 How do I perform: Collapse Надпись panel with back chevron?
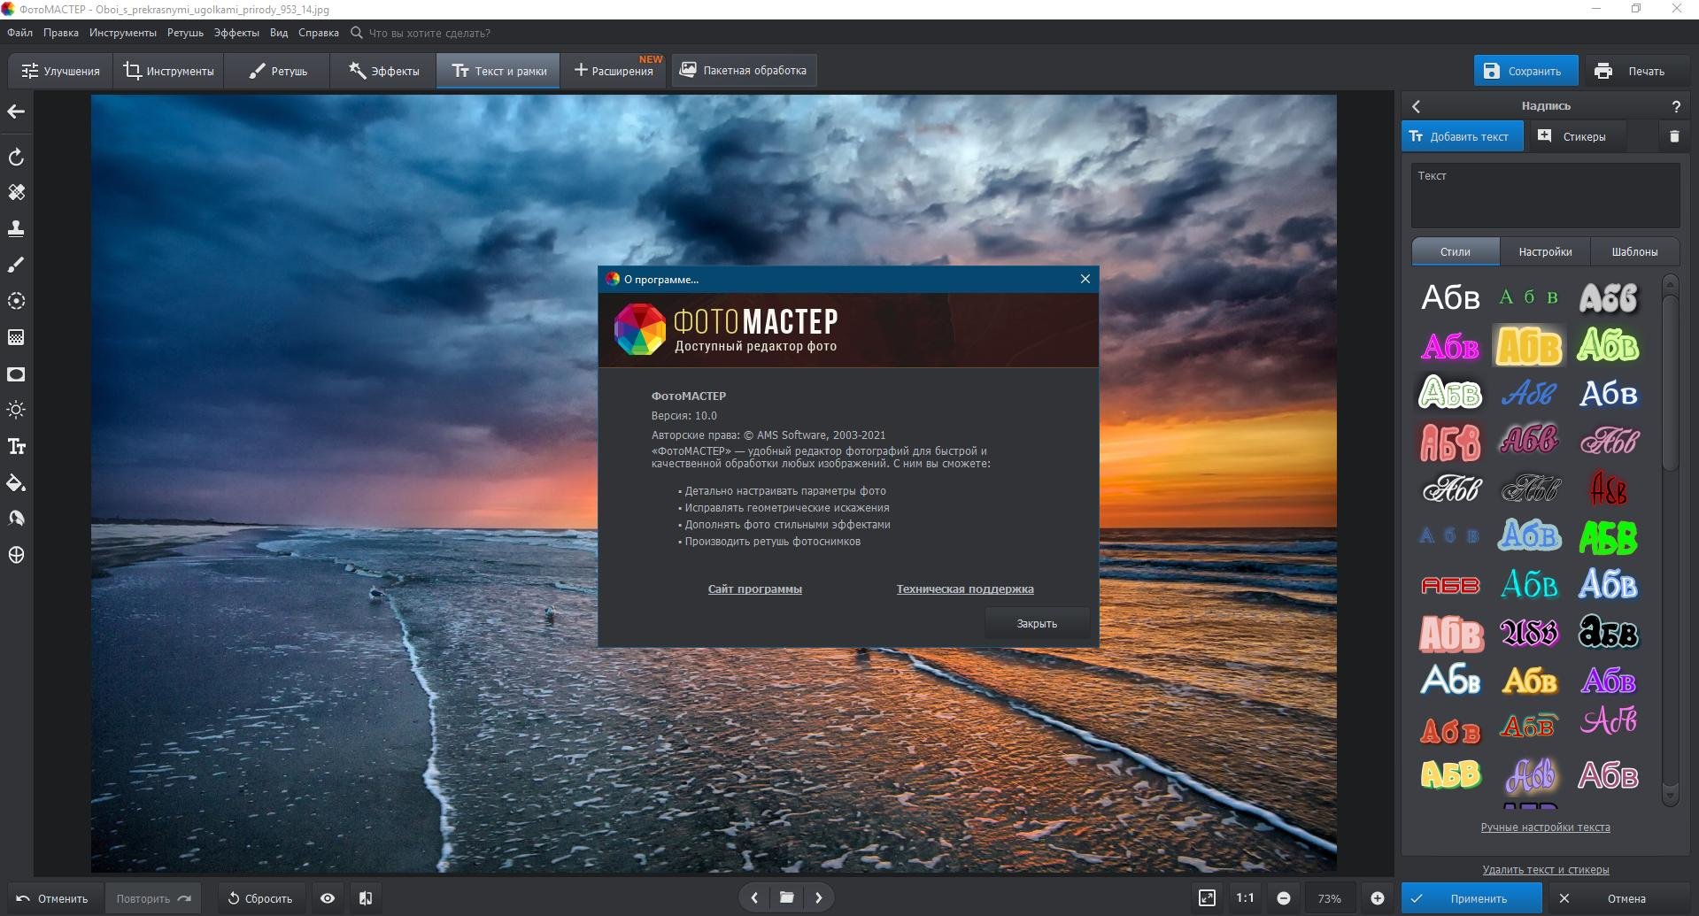tap(1417, 106)
